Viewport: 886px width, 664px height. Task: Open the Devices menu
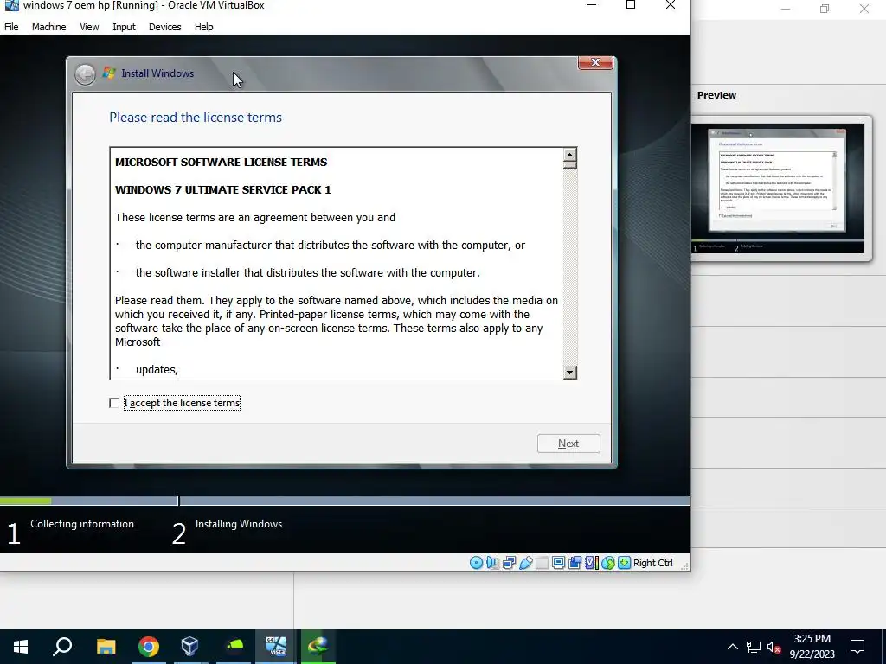click(165, 27)
